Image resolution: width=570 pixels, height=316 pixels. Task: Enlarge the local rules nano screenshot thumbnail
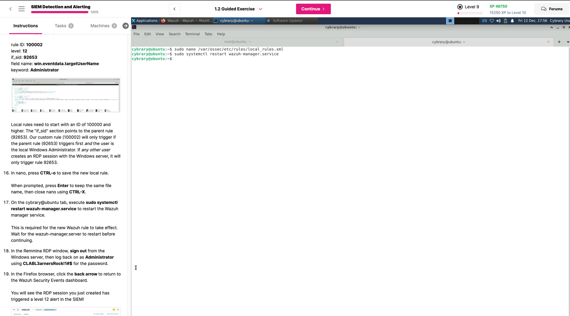coord(66,95)
